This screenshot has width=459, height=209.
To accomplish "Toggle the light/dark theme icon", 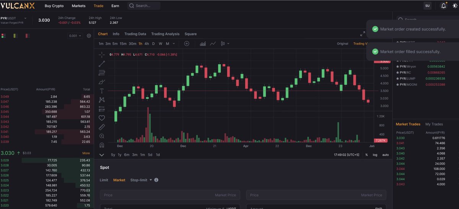I will (455, 6).
